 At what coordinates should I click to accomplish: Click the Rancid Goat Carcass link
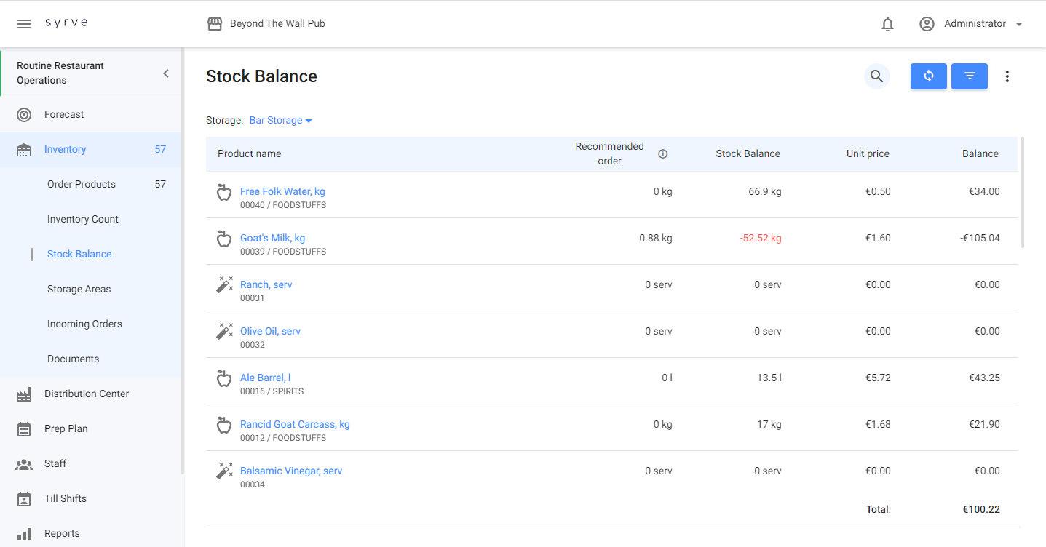tap(295, 424)
